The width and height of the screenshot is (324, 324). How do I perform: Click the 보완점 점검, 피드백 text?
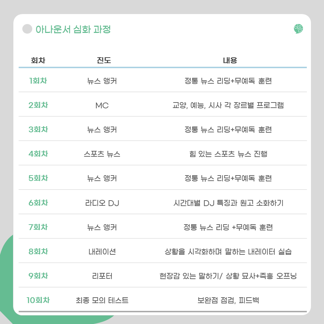coord(228,301)
